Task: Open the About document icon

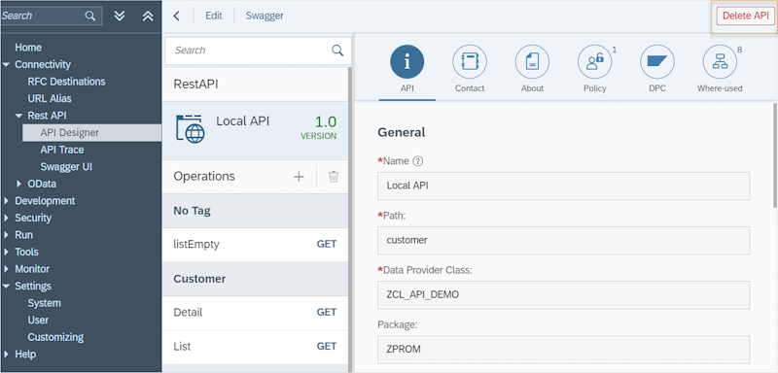Action: click(x=532, y=61)
